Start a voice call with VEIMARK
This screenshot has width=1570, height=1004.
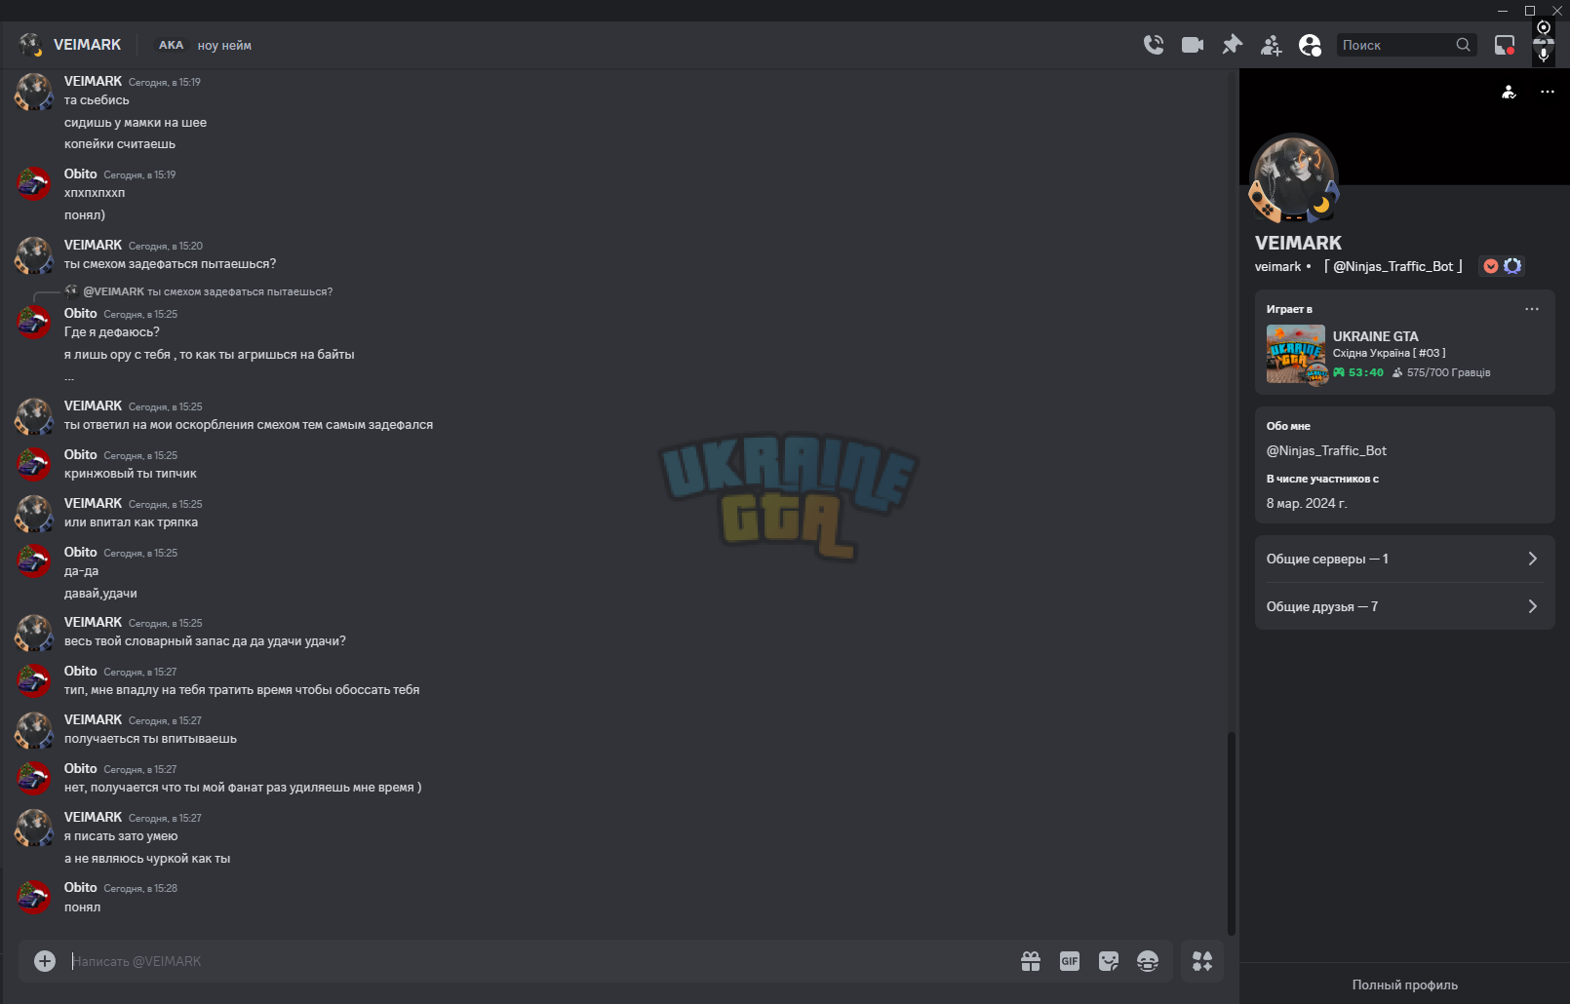[x=1154, y=45]
